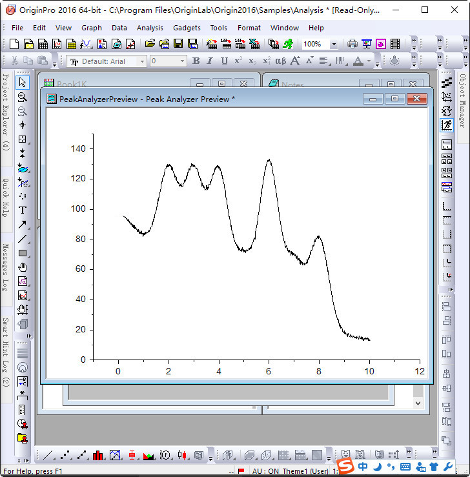The width and height of the screenshot is (470, 477).
Task: Open the zoom percentage dropdown
Action: [333, 45]
